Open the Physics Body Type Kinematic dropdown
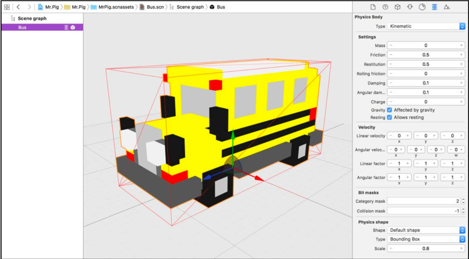Screen dimensions: 469x259 tap(426, 26)
